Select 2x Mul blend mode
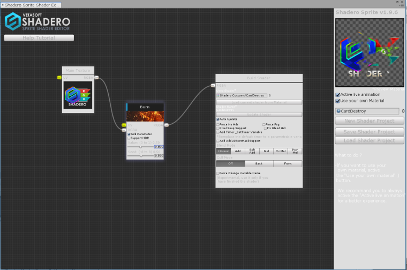The width and height of the screenshot is (407, 270). [281, 151]
